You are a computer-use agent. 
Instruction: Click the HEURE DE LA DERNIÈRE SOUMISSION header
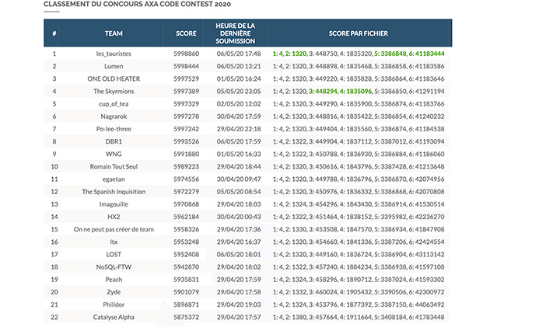pyautogui.click(x=237, y=33)
